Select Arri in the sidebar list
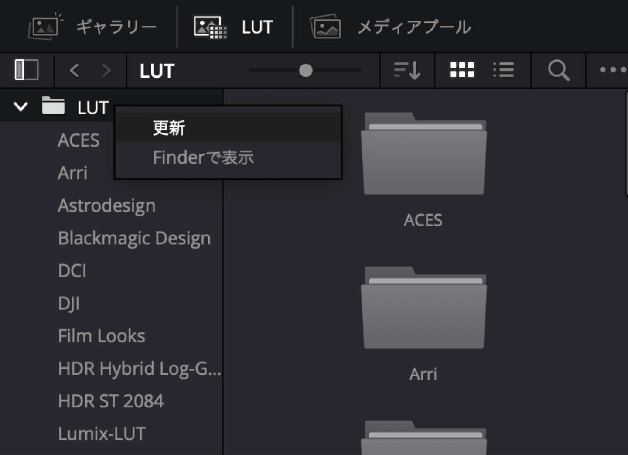 click(x=73, y=173)
